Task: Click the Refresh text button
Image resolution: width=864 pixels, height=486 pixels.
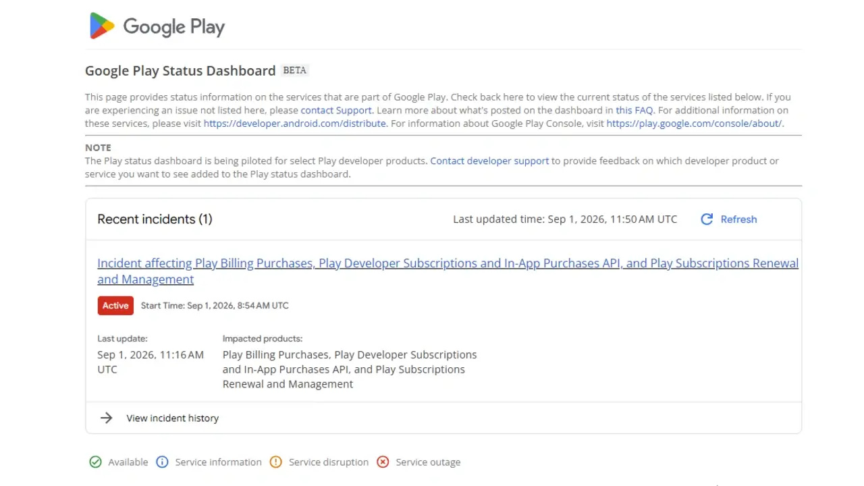Action: [x=738, y=219]
